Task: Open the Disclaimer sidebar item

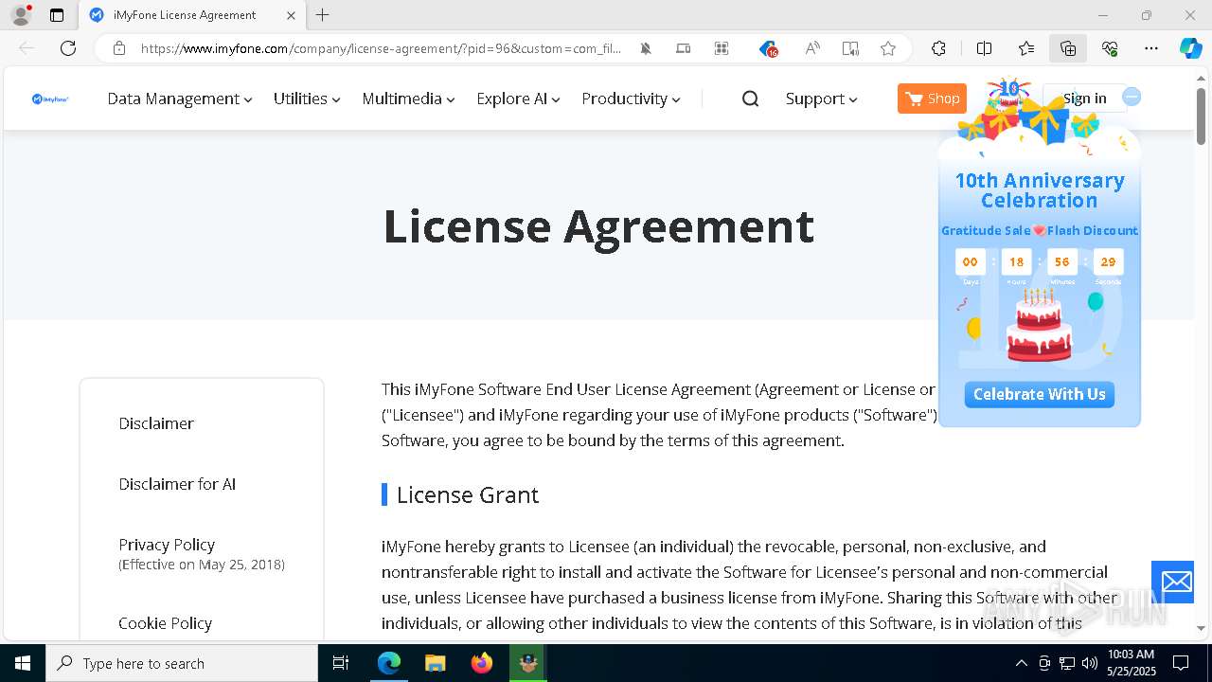Action: 156,423
